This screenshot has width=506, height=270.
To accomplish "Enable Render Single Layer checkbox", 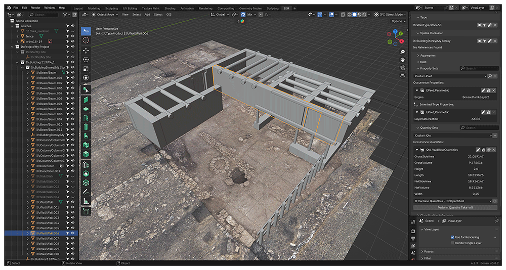I will click(x=452, y=243).
